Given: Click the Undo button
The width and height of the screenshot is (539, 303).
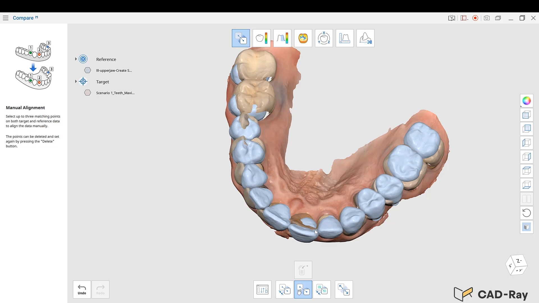Looking at the screenshot, I should click(x=82, y=290).
